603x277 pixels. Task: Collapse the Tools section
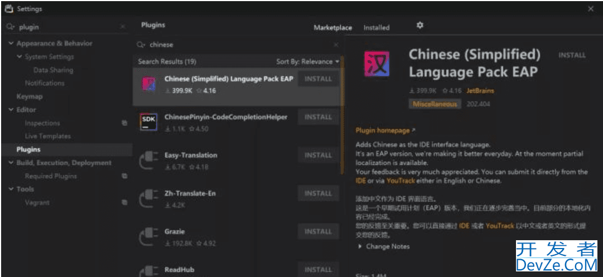click(11, 189)
